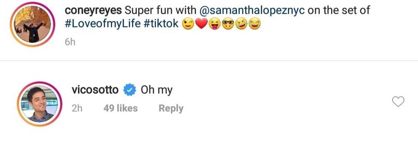Click vicosotto's blue verified badge
Screen dimensions: 418x153
tap(130, 90)
